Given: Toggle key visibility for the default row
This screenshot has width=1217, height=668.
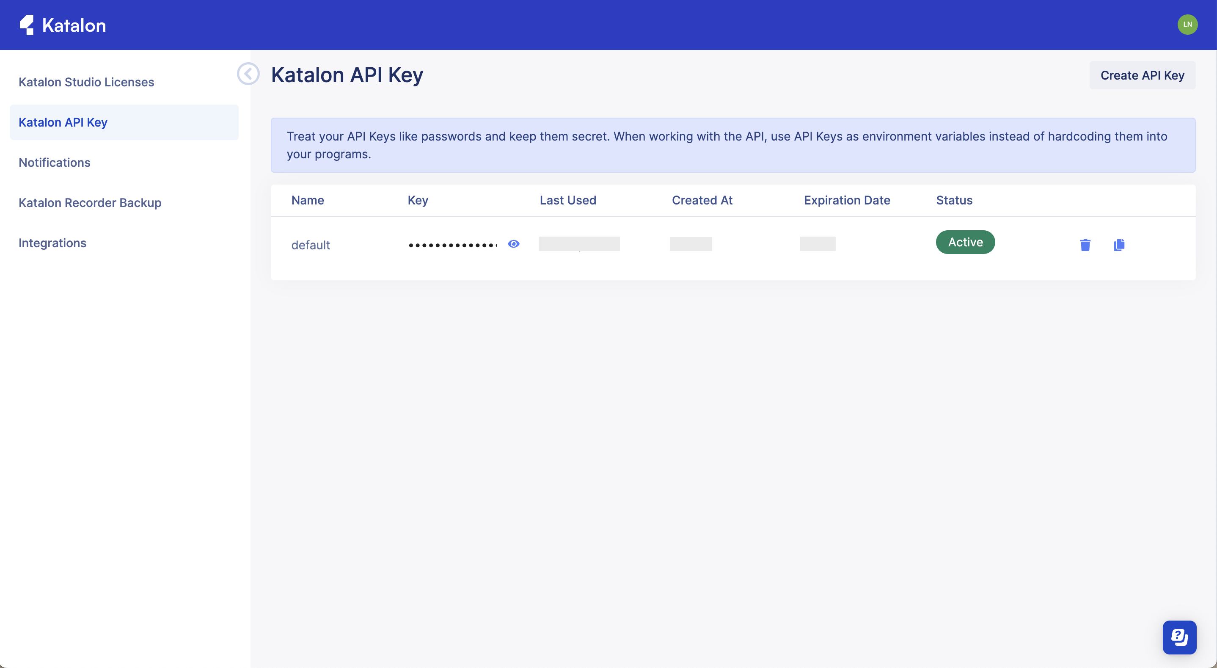Looking at the screenshot, I should pyautogui.click(x=514, y=244).
